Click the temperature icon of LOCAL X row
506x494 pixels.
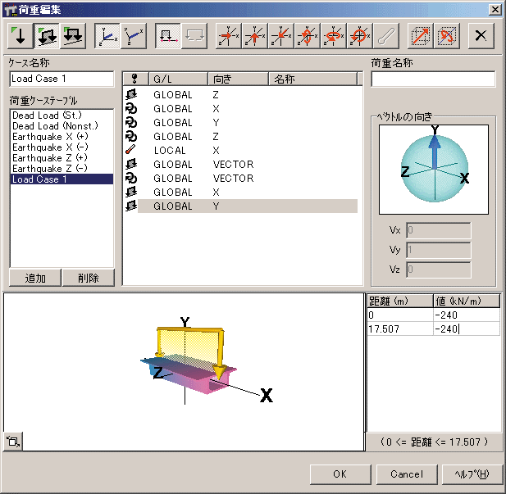[x=131, y=150]
